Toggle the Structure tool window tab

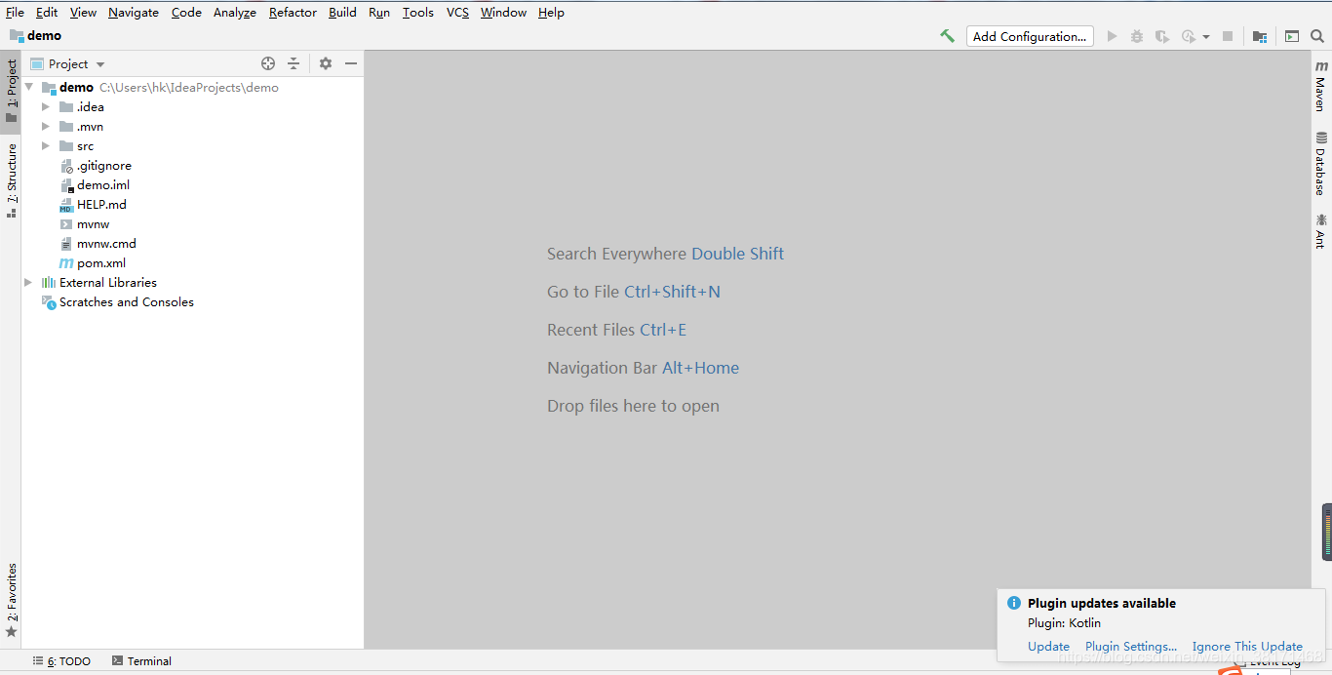(x=11, y=179)
